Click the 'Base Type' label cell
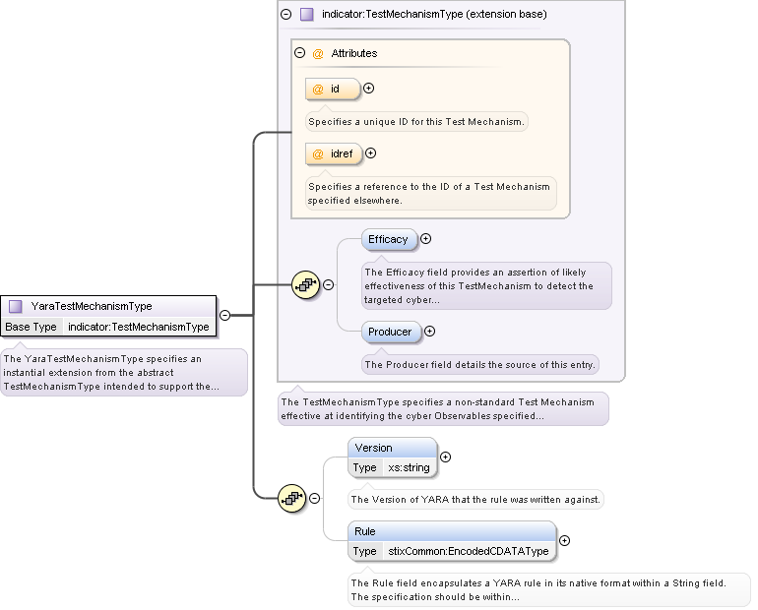Image resolution: width=758 pixels, height=610 pixels. pos(32,327)
